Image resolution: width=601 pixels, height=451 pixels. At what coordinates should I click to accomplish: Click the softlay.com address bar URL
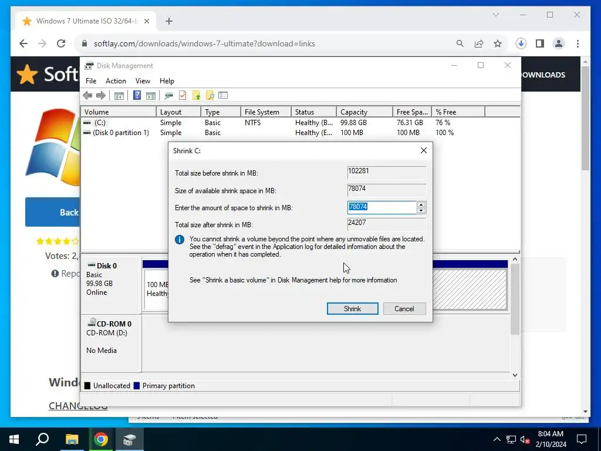204,43
